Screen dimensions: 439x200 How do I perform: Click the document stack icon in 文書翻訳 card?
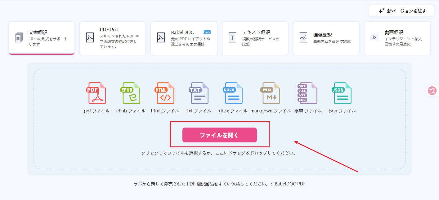(19, 37)
